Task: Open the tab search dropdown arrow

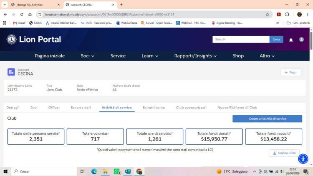Action: click(5, 5)
